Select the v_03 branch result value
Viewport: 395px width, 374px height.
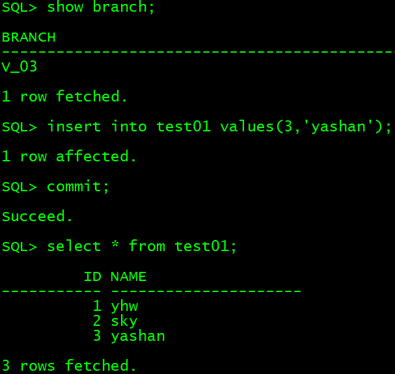click(19, 67)
